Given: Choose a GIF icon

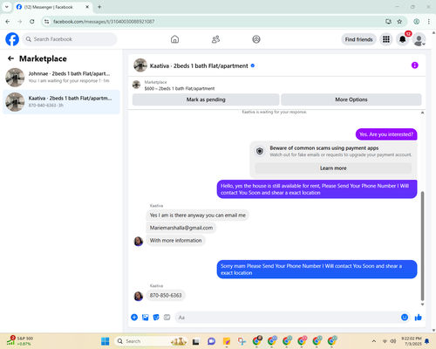Looking at the screenshot, I should coord(167,318).
